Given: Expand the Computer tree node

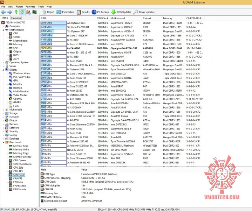Looking at the screenshot, I should point(3,26).
